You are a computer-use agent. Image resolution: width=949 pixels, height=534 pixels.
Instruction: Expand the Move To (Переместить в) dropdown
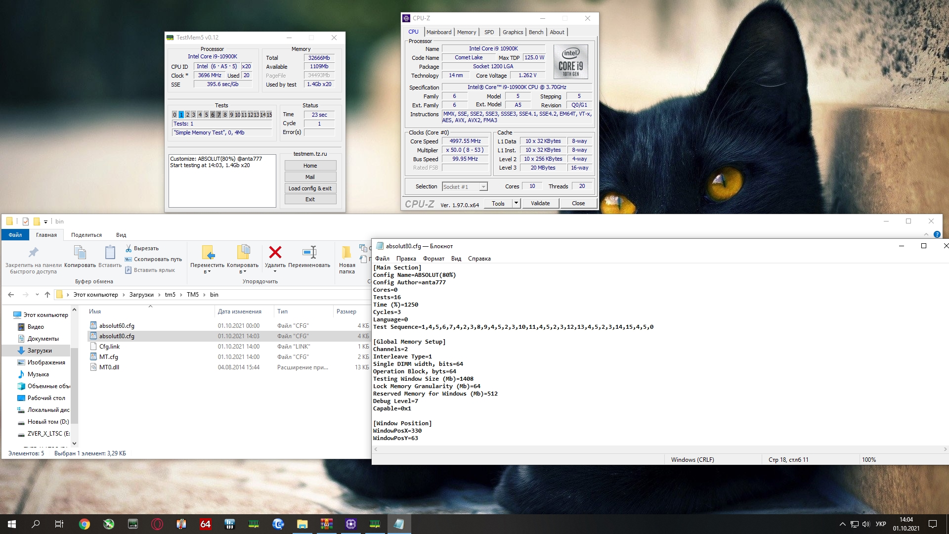207,271
